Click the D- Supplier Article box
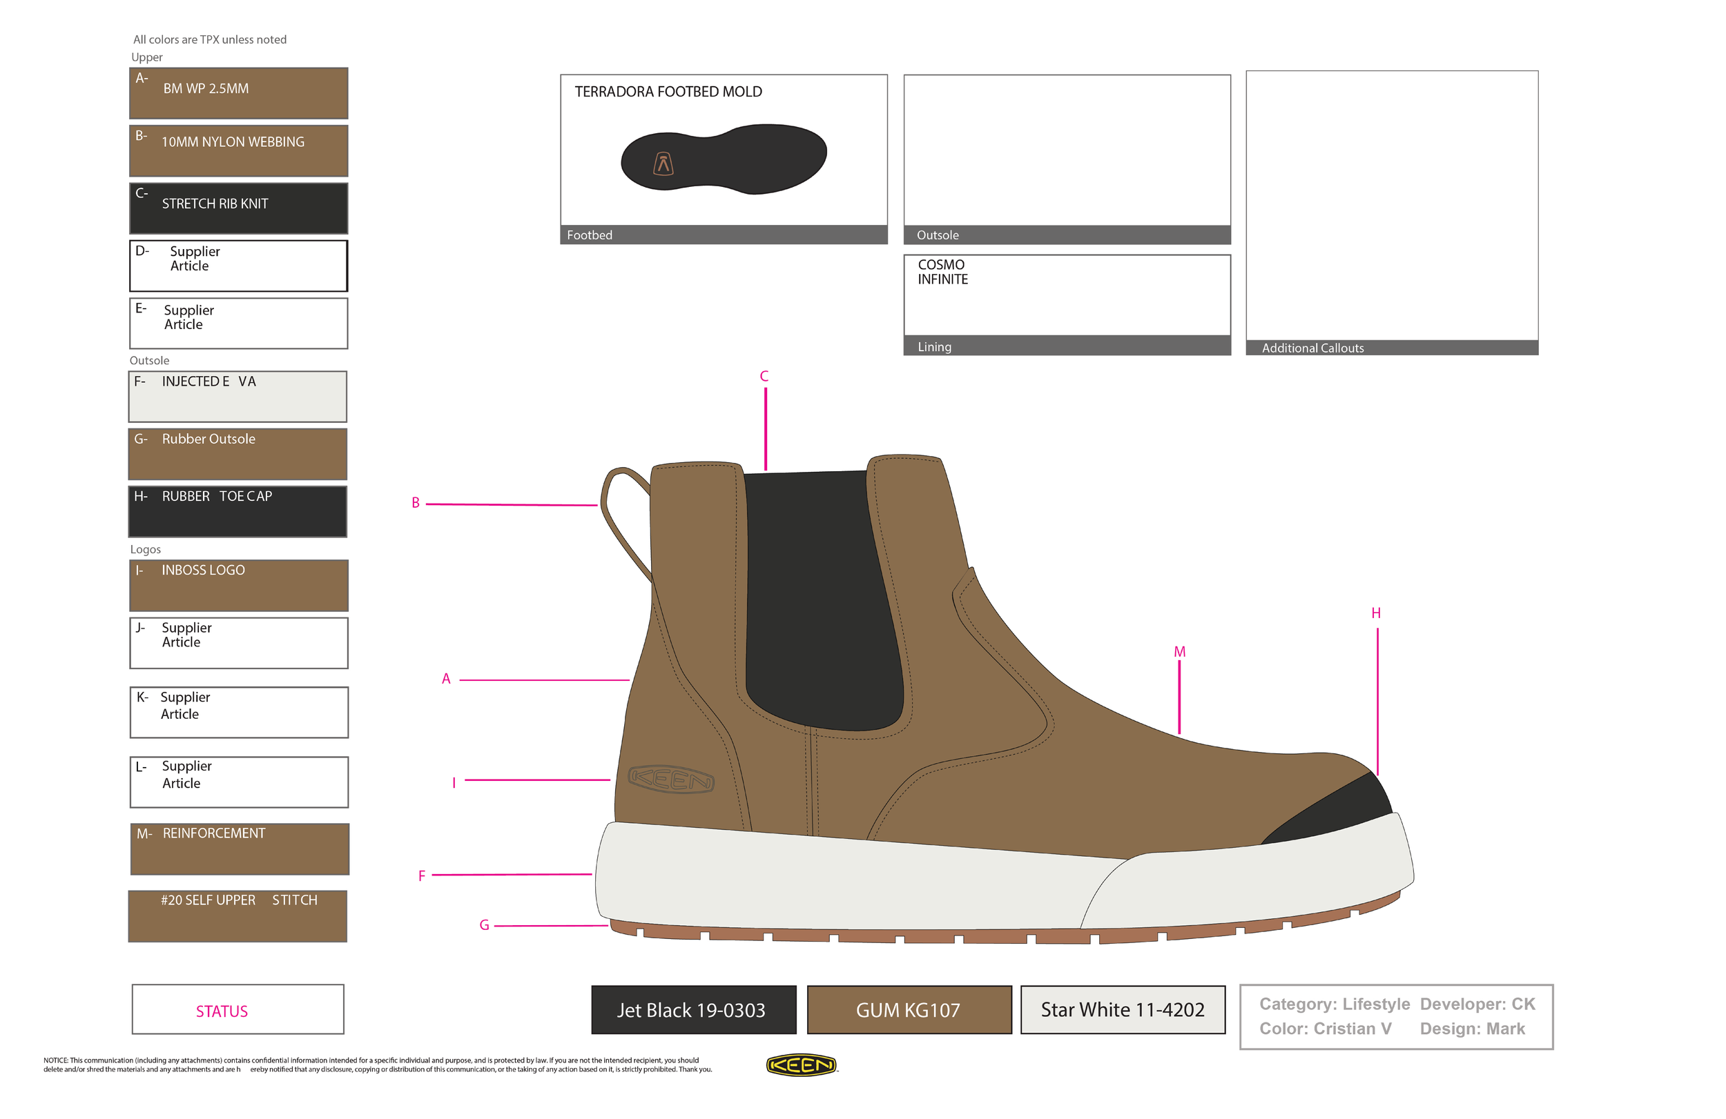This screenshot has height=1119, width=1726. coord(239,265)
